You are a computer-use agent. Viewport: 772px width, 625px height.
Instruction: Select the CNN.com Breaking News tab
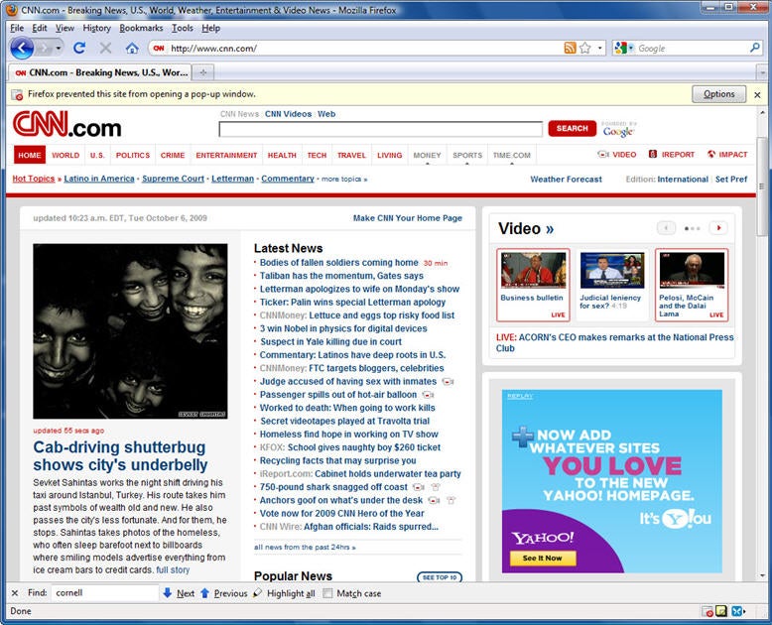point(99,72)
